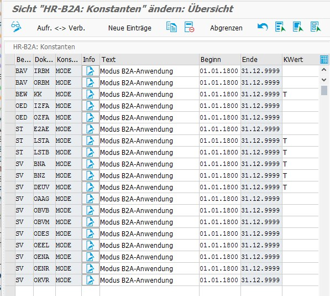Click the deselect all icon
Screen dimensions: 330x296
(316, 27)
